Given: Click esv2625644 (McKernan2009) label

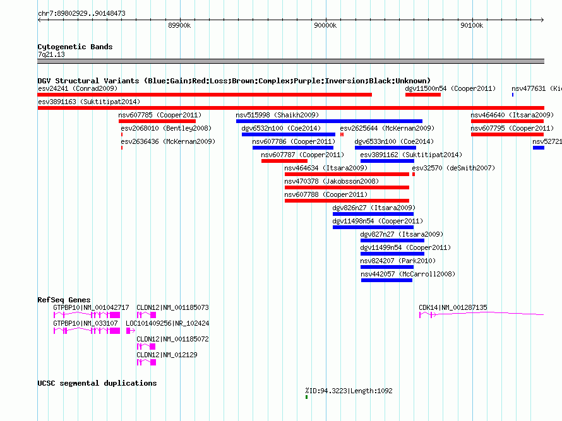Looking at the screenshot, I should pyautogui.click(x=387, y=128).
